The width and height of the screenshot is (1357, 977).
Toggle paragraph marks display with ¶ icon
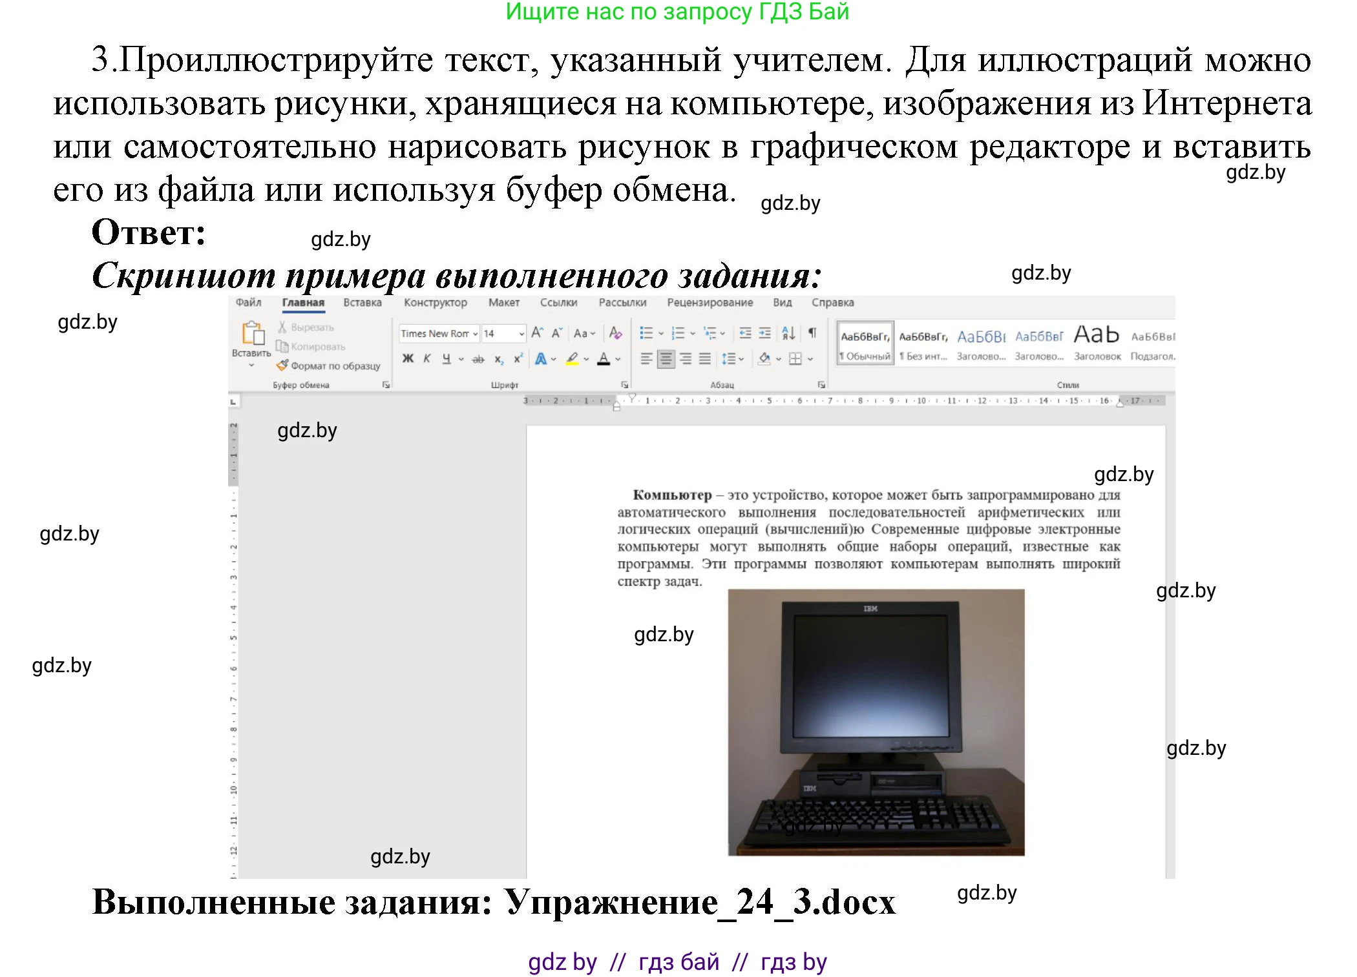[x=812, y=333]
